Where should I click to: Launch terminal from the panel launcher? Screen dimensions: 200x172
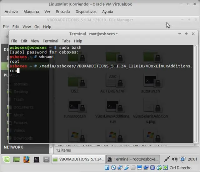36,159
